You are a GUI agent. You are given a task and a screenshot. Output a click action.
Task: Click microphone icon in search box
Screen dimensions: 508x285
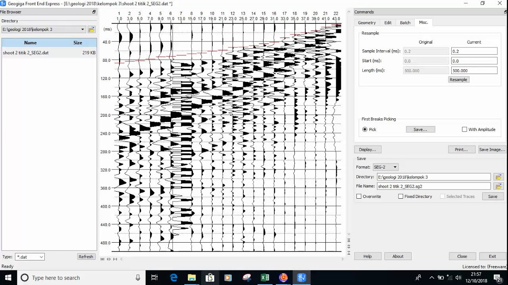click(138, 277)
